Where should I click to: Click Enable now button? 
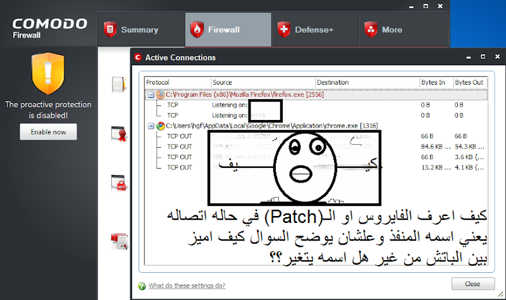click(x=49, y=132)
